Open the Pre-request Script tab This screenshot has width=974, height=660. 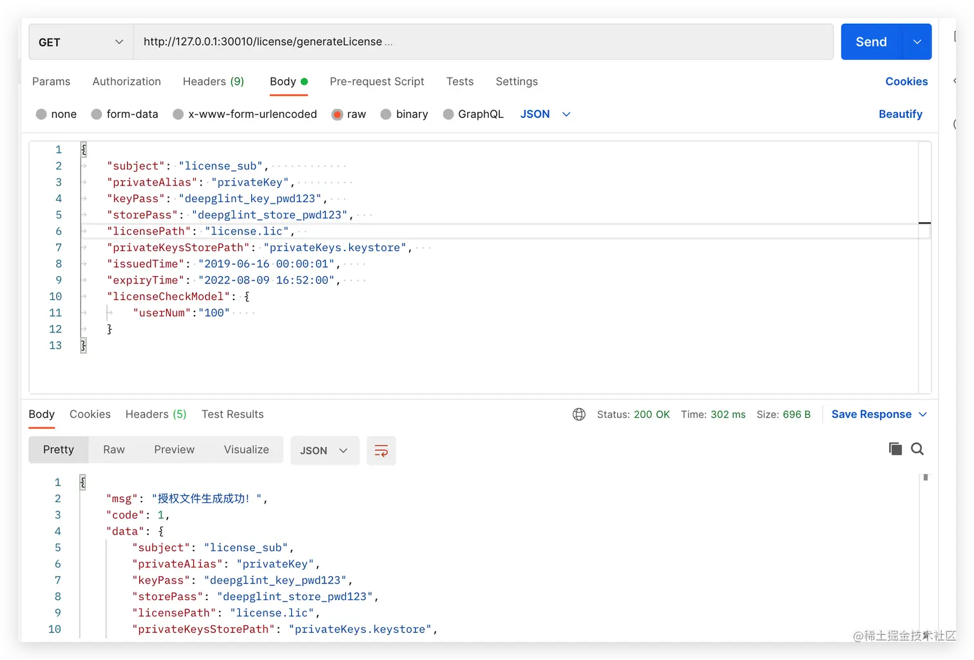click(377, 82)
